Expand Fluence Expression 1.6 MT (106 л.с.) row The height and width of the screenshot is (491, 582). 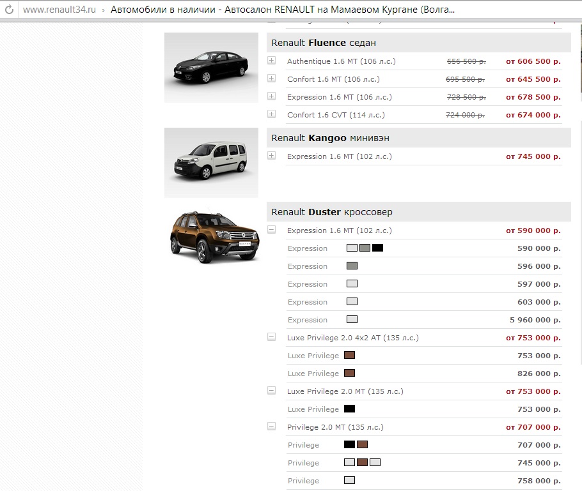pyautogui.click(x=272, y=96)
